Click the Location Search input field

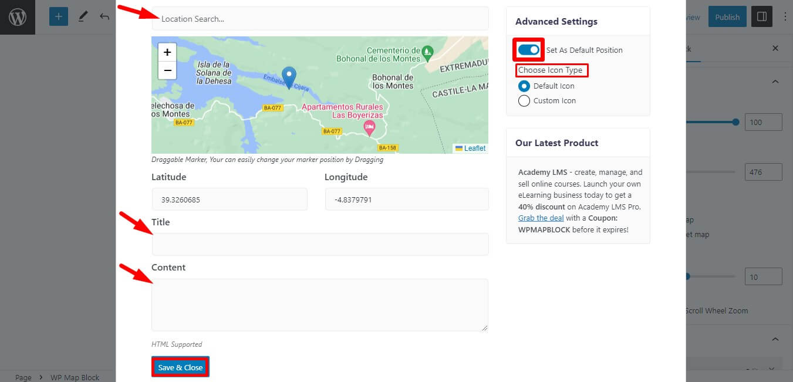[320, 18]
